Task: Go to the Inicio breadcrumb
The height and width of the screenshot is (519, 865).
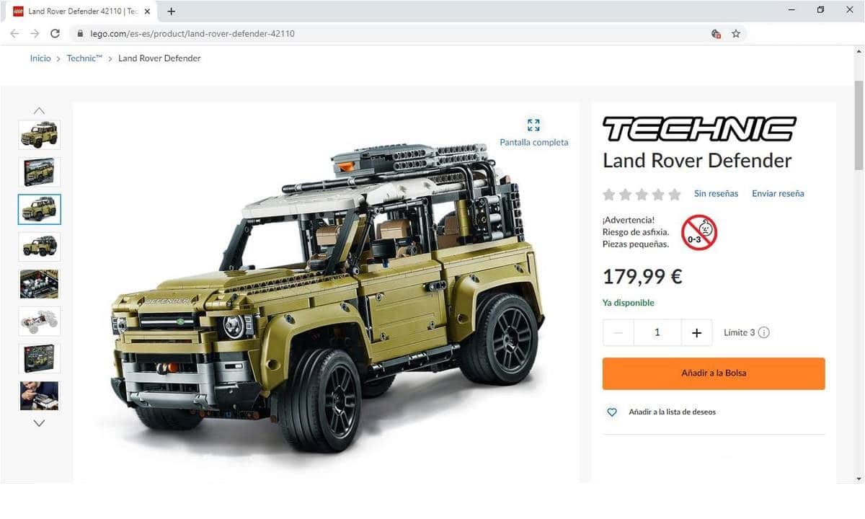Action: pyautogui.click(x=40, y=58)
